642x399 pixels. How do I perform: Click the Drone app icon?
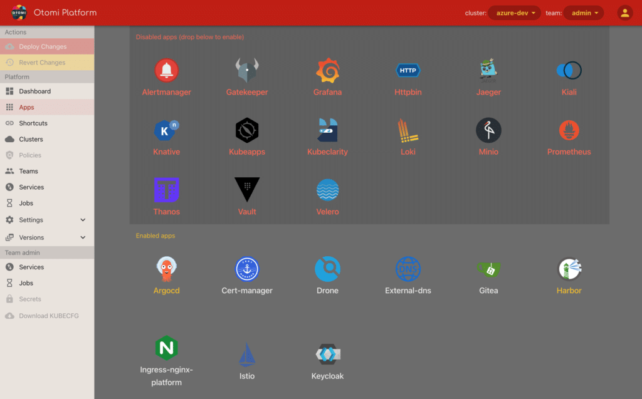pos(327,269)
